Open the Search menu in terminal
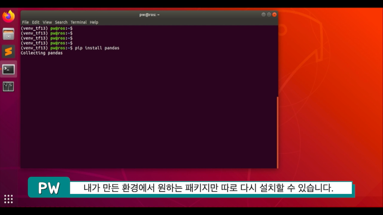The height and width of the screenshot is (215, 383). point(61,22)
